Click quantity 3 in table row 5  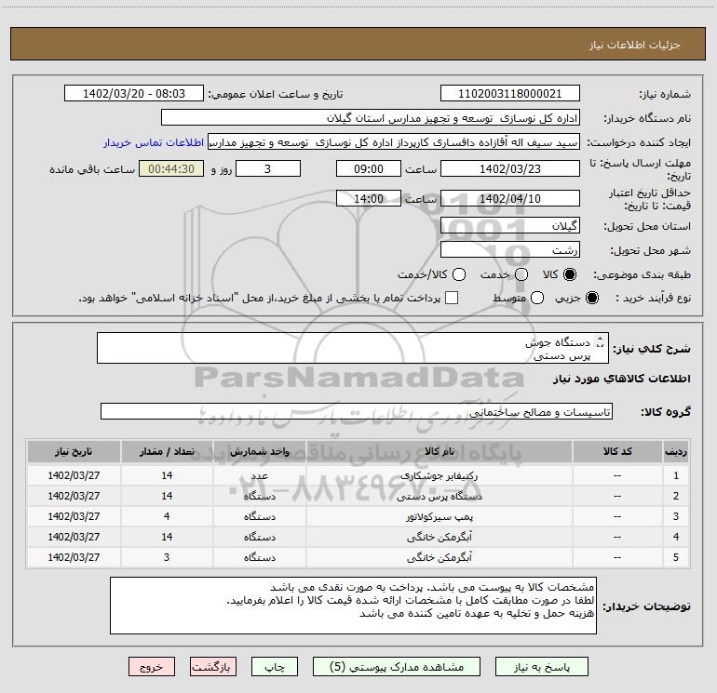[167, 558]
